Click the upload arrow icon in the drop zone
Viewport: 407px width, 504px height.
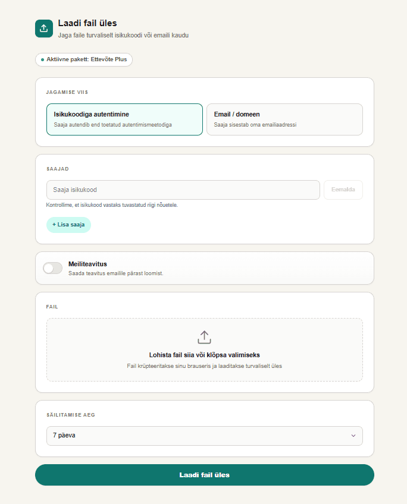click(x=204, y=337)
